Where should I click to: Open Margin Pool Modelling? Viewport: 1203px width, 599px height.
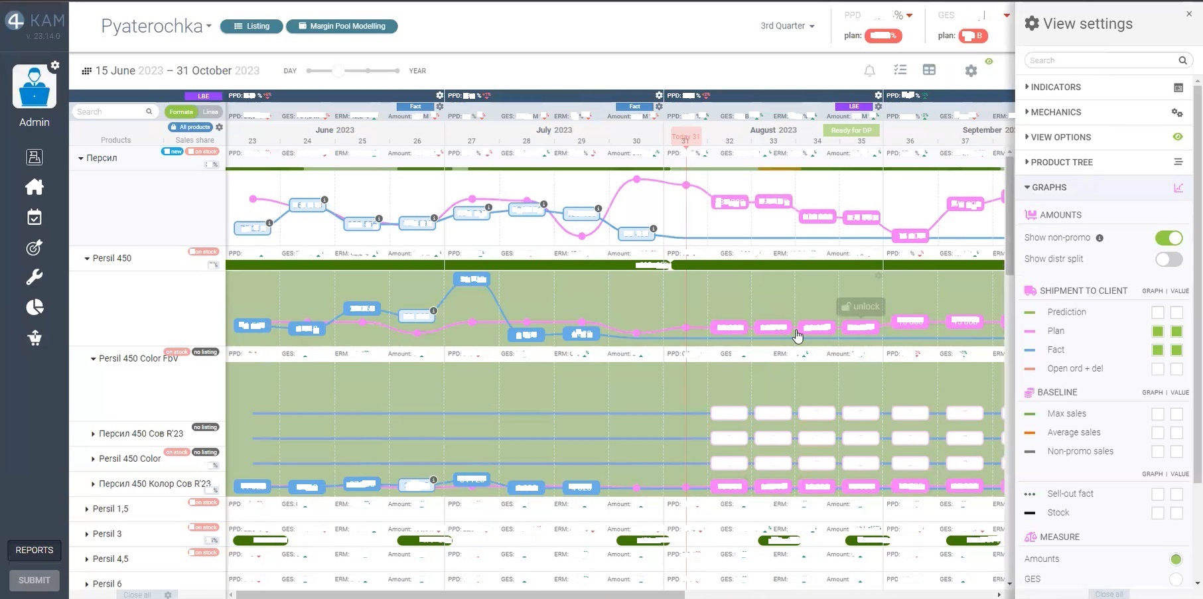[x=342, y=27]
